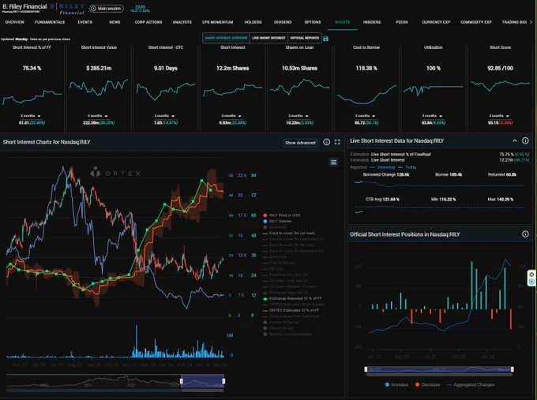Switch to the Insiders tab
This screenshot has height=400, width=537.
coord(372,22)
